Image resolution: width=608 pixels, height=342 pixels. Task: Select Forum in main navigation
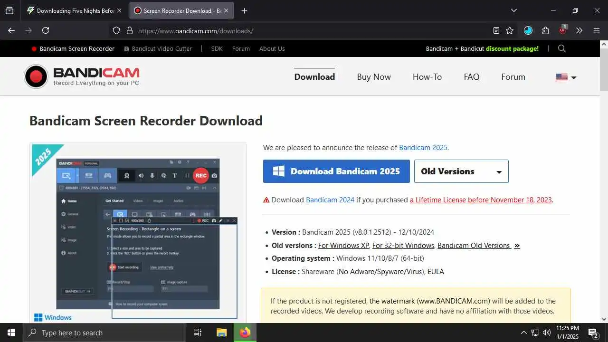513,77
